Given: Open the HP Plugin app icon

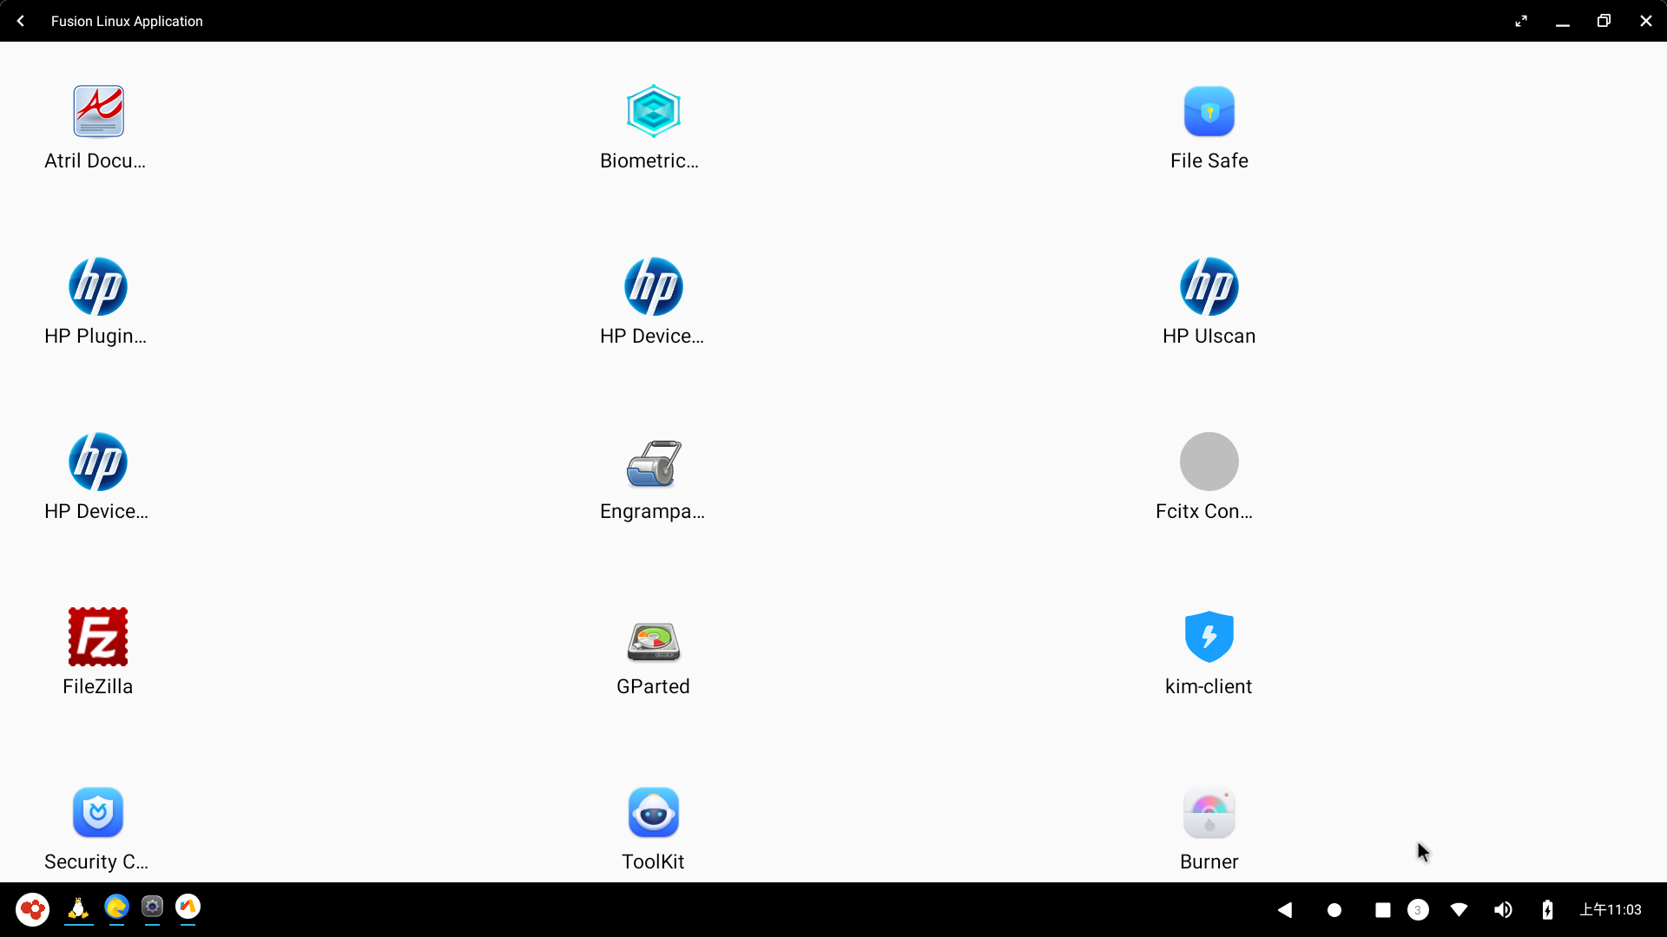Looking at the screenshot, I should (x=98, y=286).
